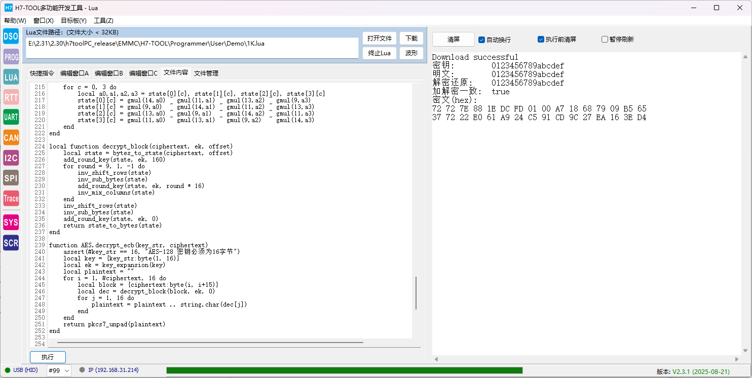This screenshot has height=378, width=752.
Task: Open the SYS settings sidebar icon
Action: pyautogui.click(x=11, y=222)
